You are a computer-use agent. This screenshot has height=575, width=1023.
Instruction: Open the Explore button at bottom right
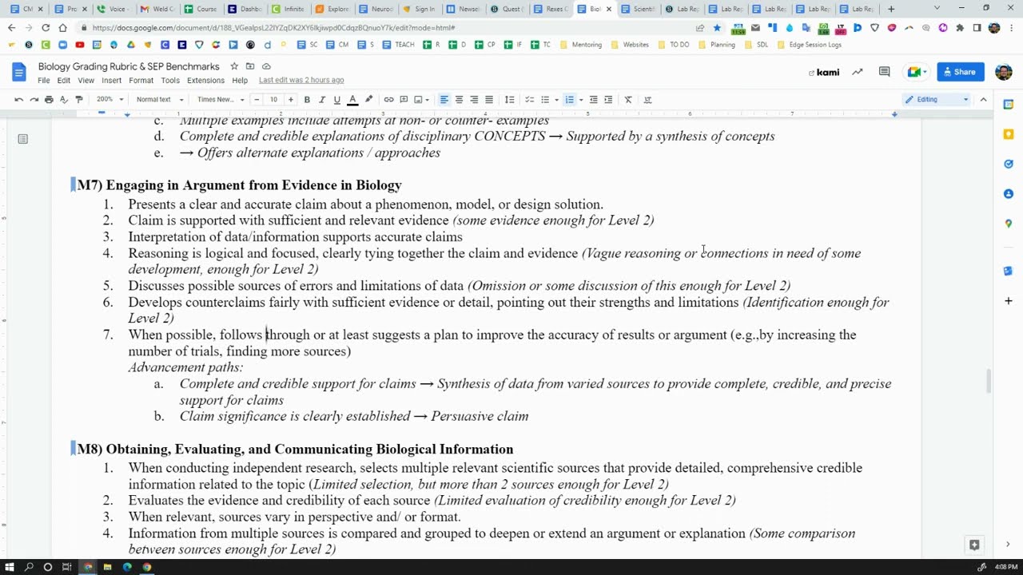tap(974, 545)
